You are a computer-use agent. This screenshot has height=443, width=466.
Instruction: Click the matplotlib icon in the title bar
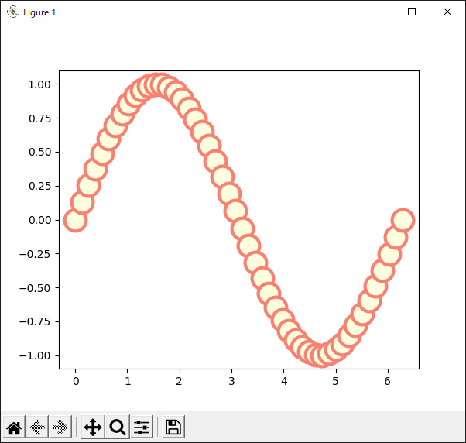point(12,12)
